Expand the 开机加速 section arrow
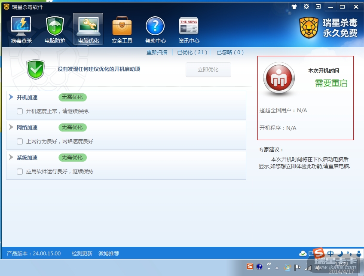Screen dimensions: 364x276 [11, 97]
